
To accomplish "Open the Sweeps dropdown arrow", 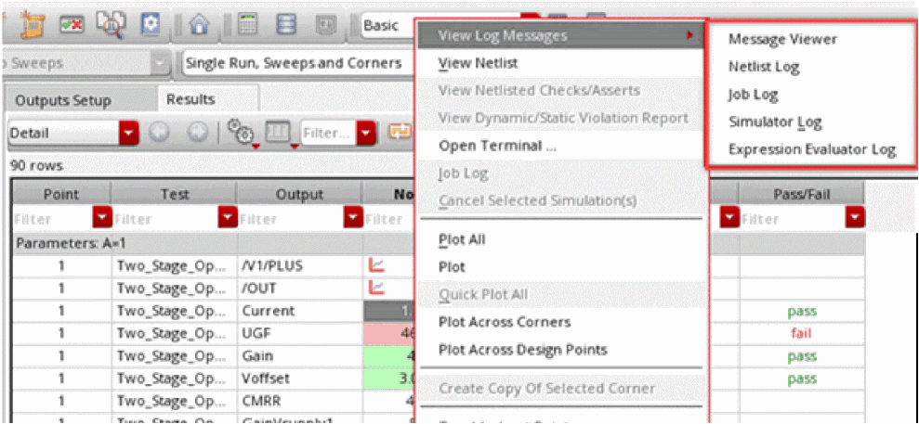I will (159, 63).
